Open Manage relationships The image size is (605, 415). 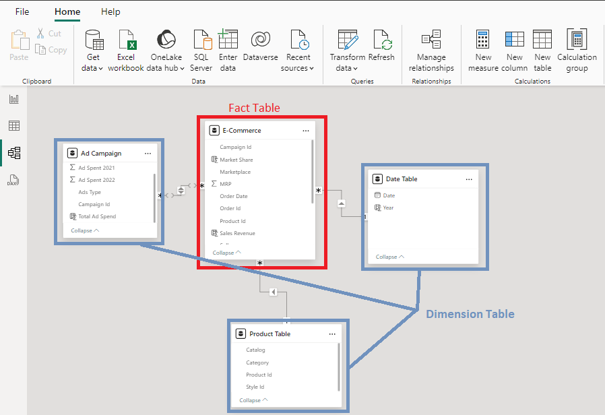[431, 49]
